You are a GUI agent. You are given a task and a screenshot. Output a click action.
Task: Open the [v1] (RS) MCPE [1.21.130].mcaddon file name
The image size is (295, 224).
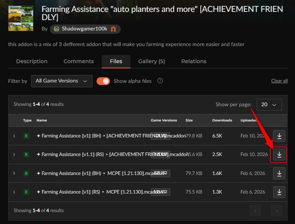pos(100,192)
